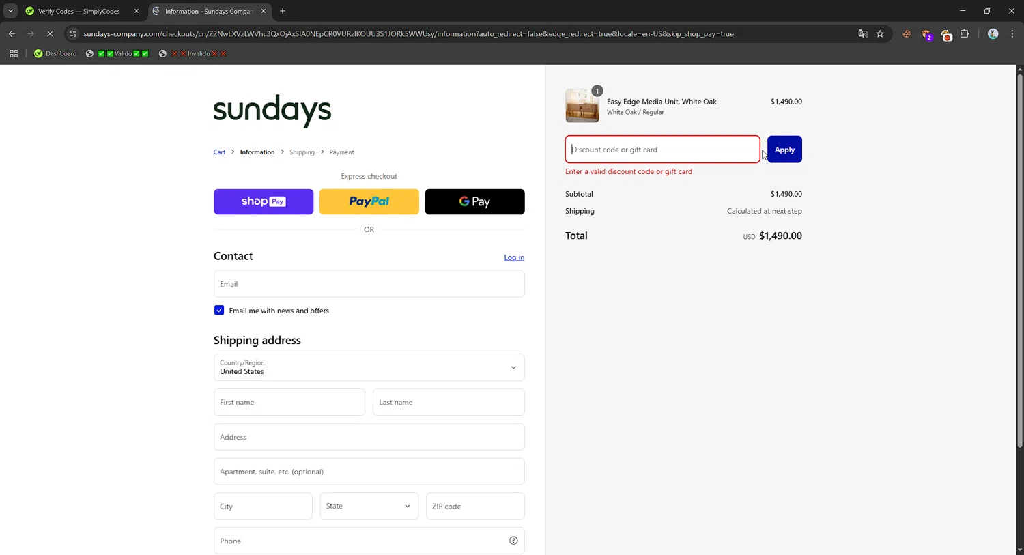The image size is (1024, 555).
Task: Click the phone help question mark icon
Action: 513,541
